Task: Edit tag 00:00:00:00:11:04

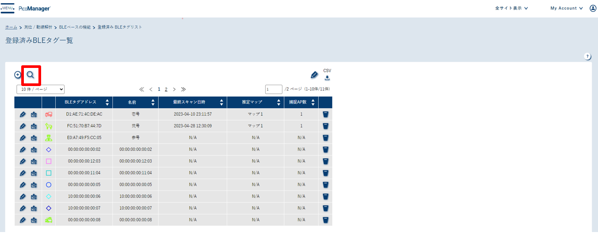Action: pos(23,173)
